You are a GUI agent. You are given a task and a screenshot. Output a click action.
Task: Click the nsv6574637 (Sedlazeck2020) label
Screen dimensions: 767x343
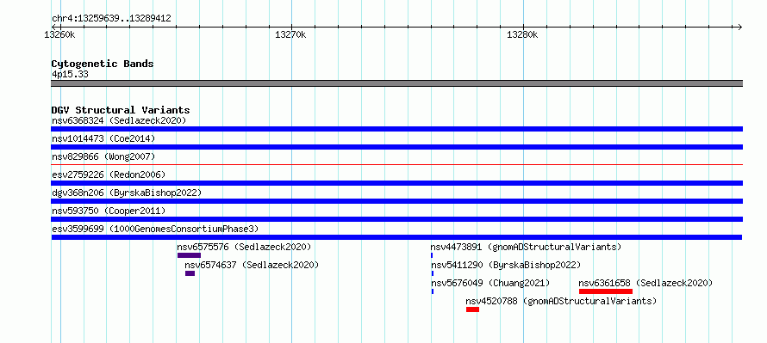coord(252,265)
